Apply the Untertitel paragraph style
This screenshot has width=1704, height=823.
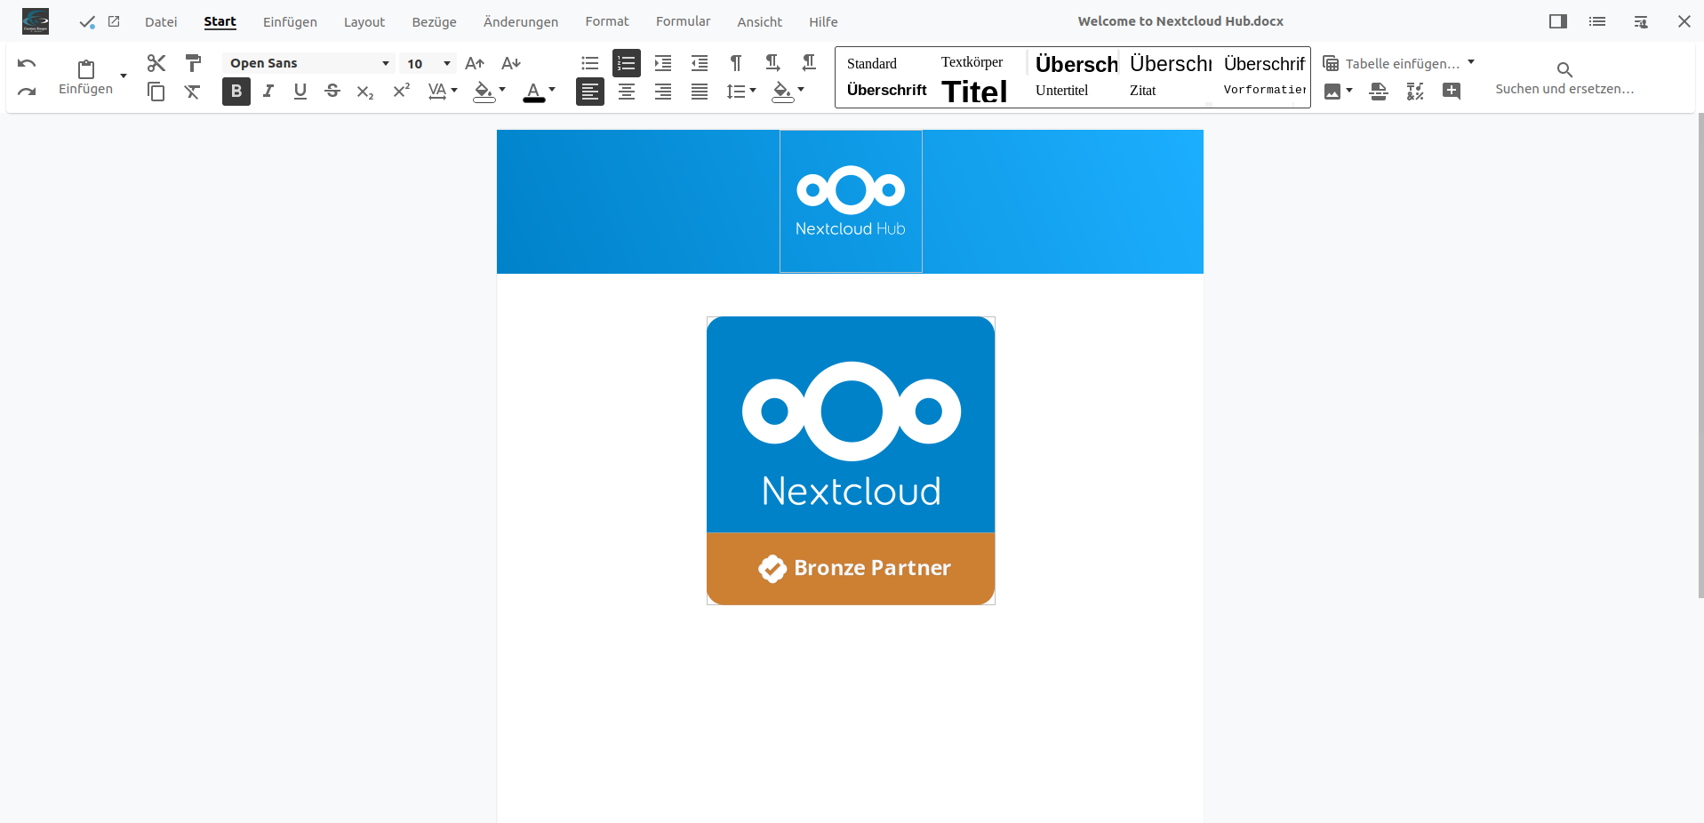(x=1061, y=90)
